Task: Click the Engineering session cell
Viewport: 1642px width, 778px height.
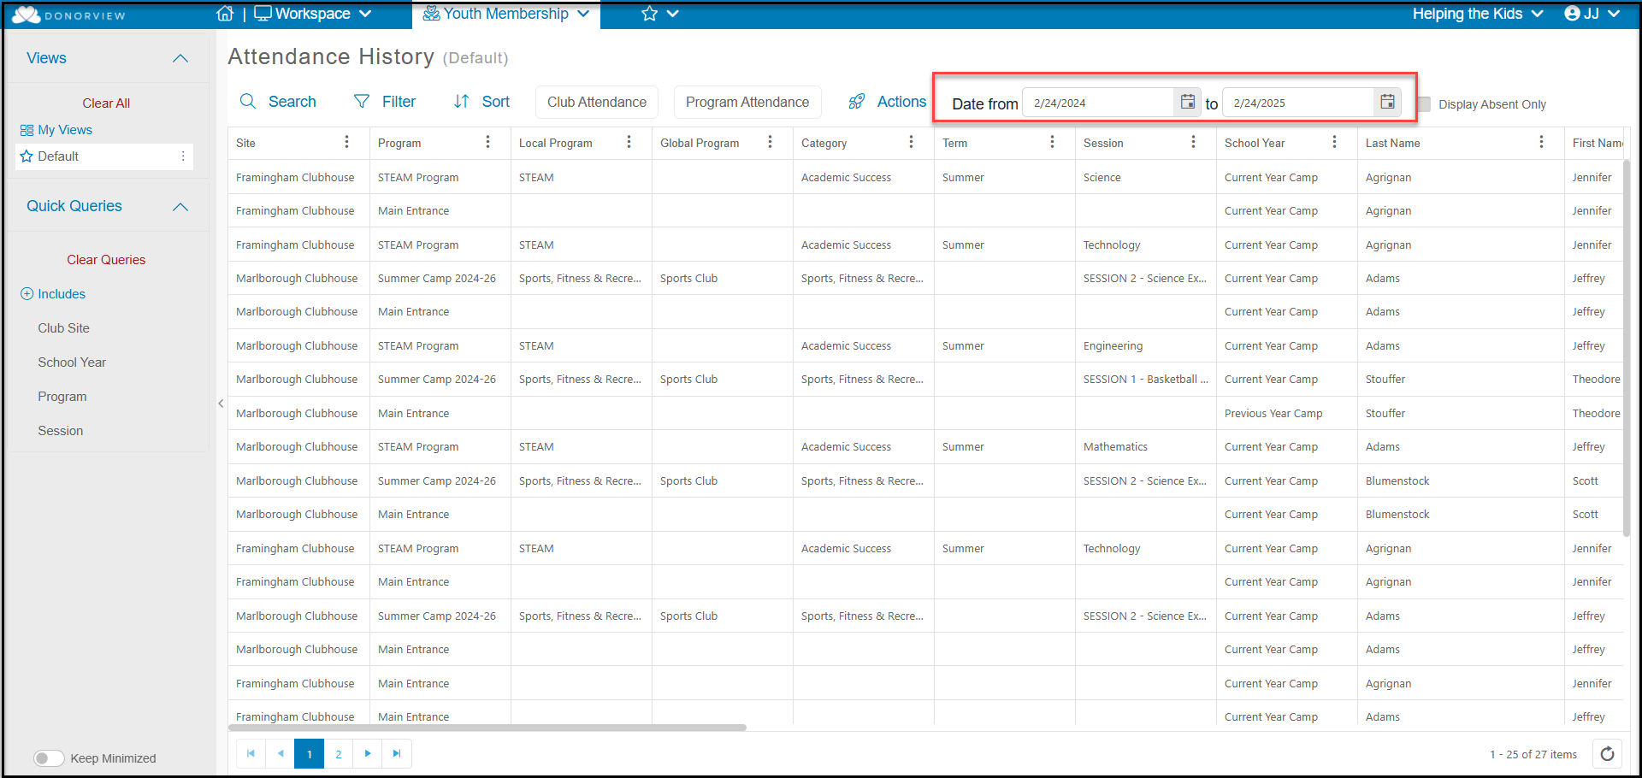Action: point(1145,346)
